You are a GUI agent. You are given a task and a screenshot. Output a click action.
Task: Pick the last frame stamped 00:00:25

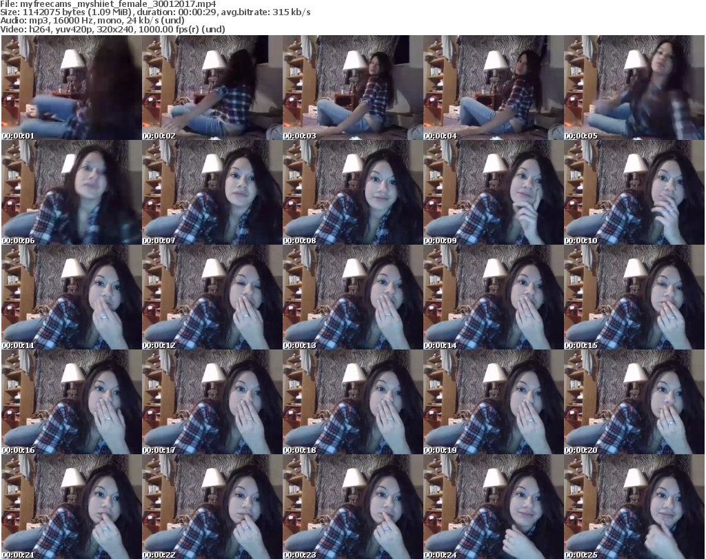634,507
